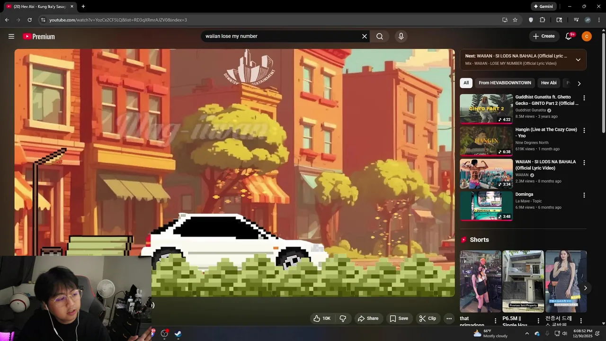The height and width of the screenshot is (341, 606).
Task: Focus the YouTube search field
Action: (x=282, y=36)
